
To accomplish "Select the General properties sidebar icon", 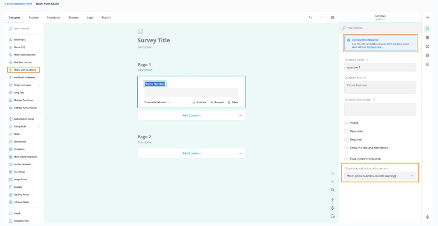I will 427,29.
